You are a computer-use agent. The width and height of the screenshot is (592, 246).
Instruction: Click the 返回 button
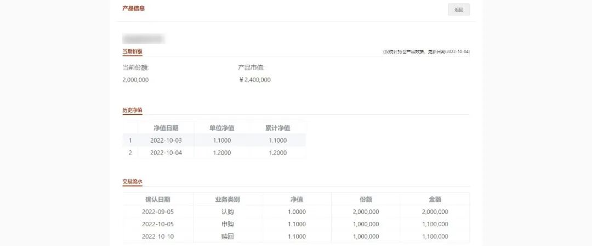coord(459,10)
